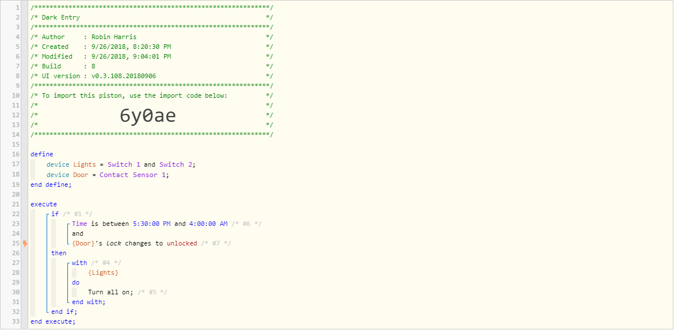Click the 'end with;' statement
Image resolution: width=678 pixels, height=334 pixels.
[x=89, y=302]
